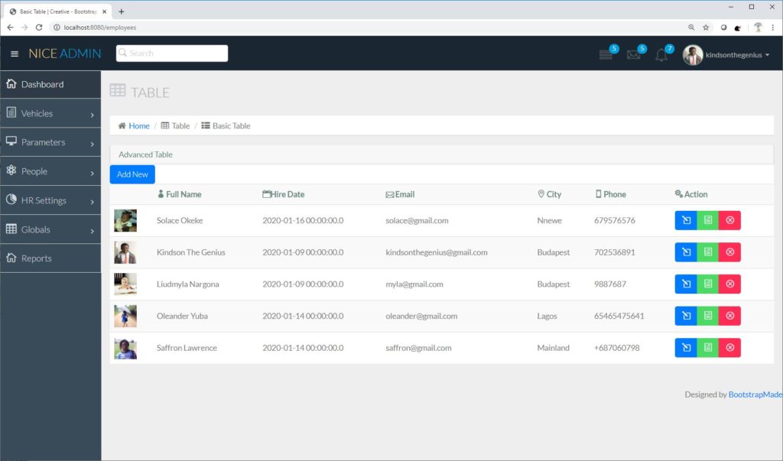Click the Home breadcrumb link
Image resolution: width=783 pixels, height=461 pixels.
tap(138, 126)
